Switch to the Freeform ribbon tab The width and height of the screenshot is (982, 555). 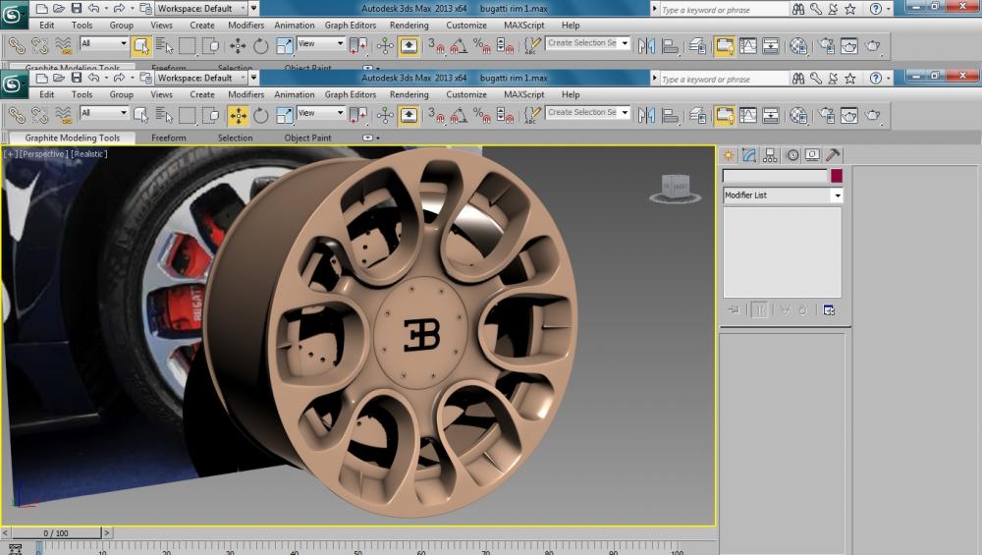click(169, 138)
